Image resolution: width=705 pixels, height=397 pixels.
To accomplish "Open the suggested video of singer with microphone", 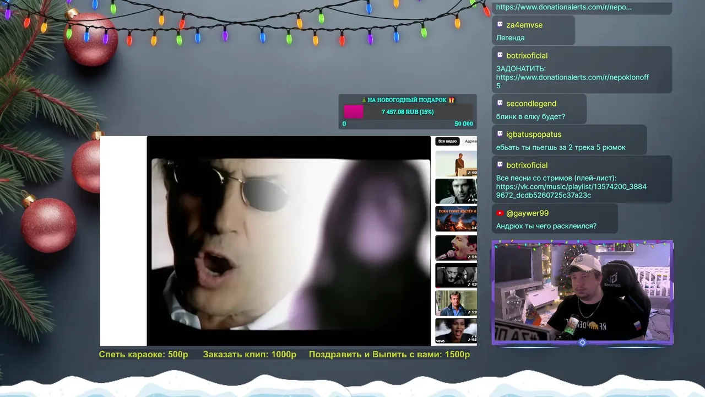I will [x=456, y=248].
